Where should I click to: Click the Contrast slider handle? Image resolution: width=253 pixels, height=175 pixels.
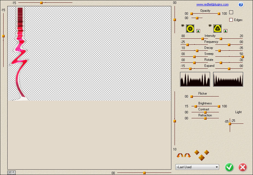[205, 112]
